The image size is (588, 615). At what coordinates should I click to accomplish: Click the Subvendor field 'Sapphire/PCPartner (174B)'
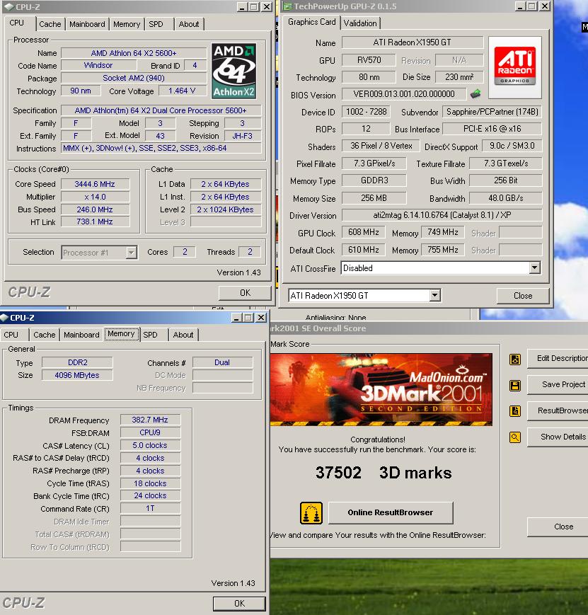[x=492, y=112]
